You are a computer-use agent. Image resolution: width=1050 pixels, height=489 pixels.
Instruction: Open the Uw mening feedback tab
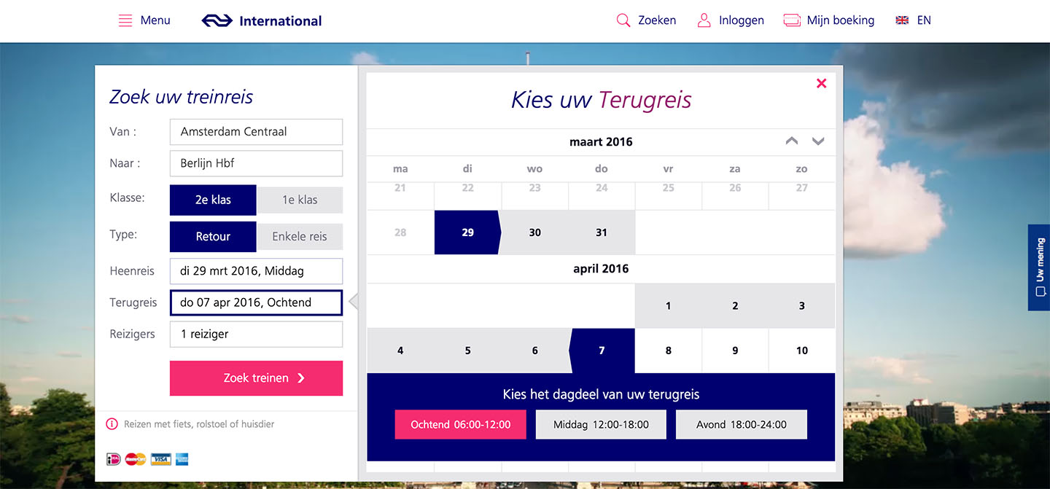pos(1038,267)
